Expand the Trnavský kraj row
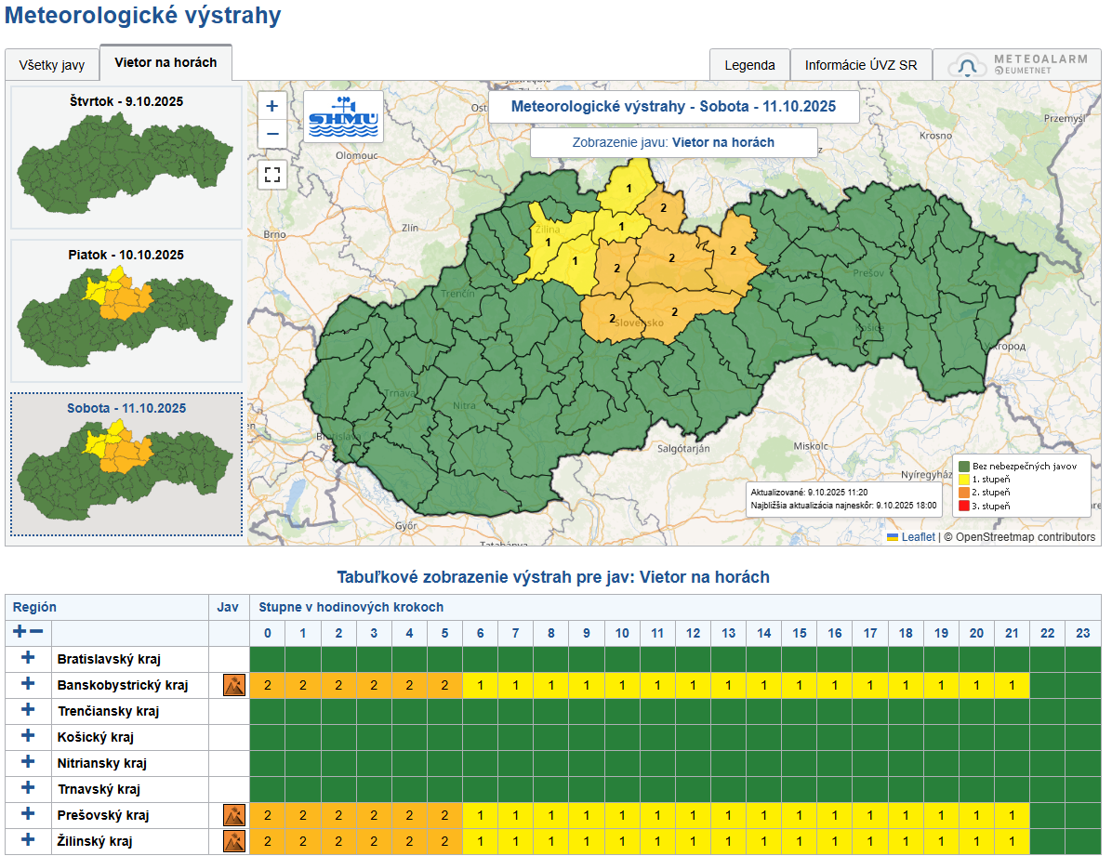Screen dimensions: 1112x856 28,788
